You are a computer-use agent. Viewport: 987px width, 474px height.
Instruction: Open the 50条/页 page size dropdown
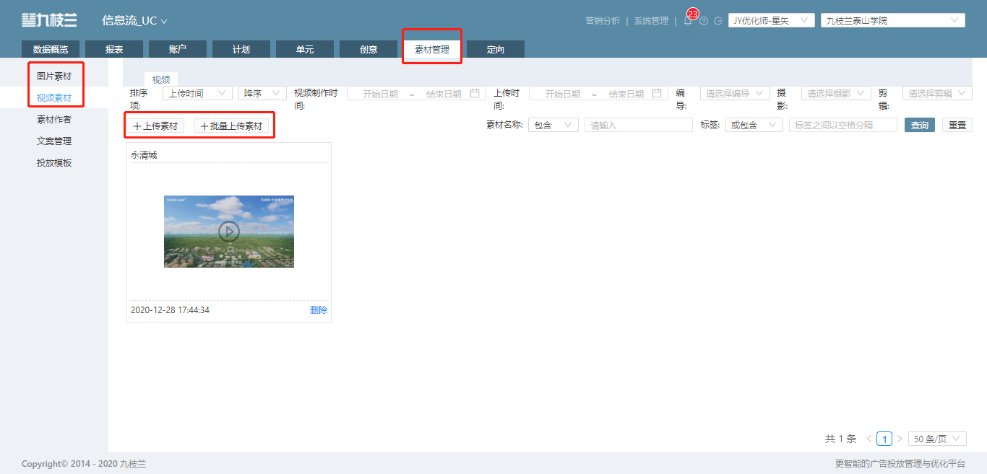point(937,439)
